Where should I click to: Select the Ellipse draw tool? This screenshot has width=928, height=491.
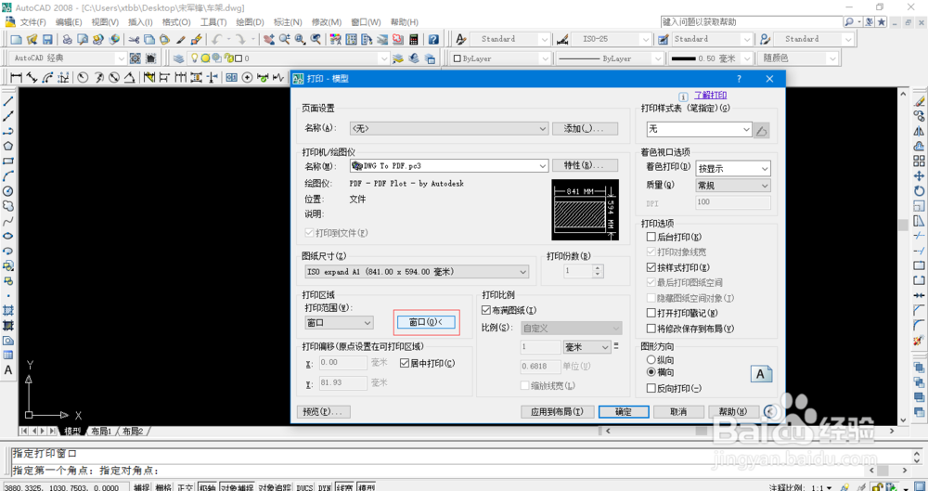pyautogui.click(x=8, y=236)
